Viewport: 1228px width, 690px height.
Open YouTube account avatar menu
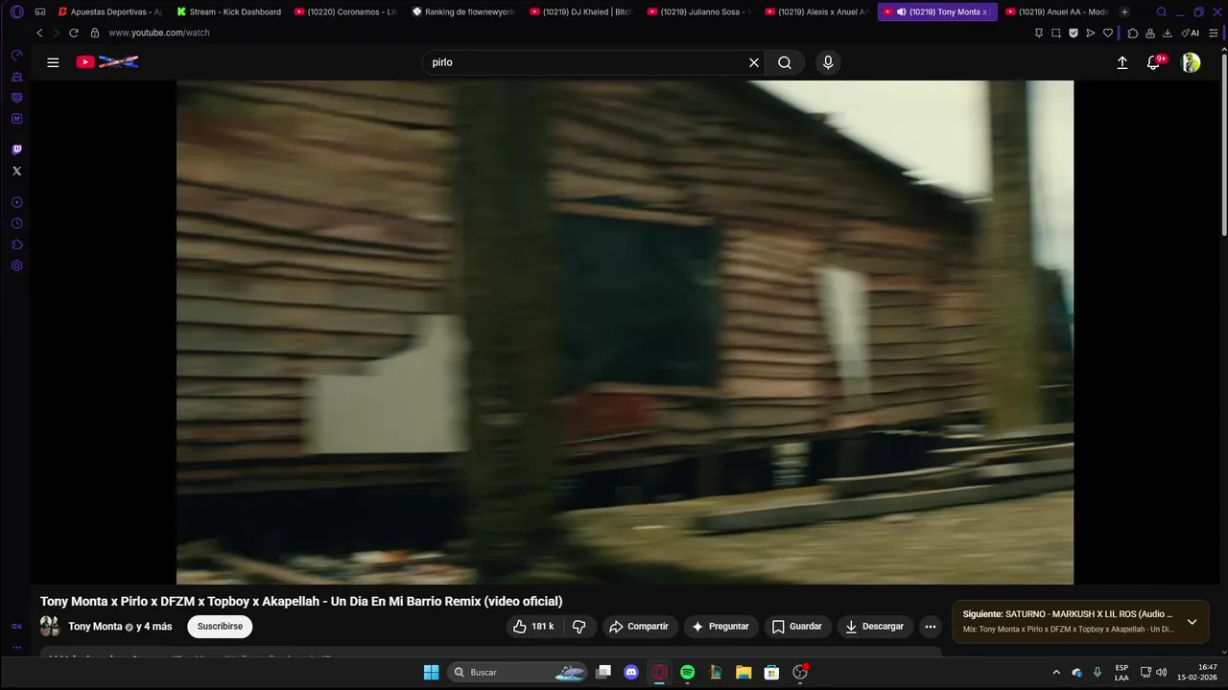tap(1191, 62)
